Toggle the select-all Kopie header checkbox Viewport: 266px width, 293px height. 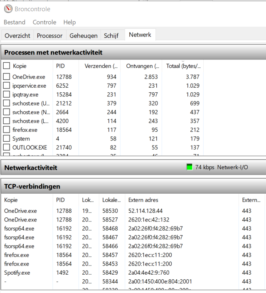[x=7, y=66]
